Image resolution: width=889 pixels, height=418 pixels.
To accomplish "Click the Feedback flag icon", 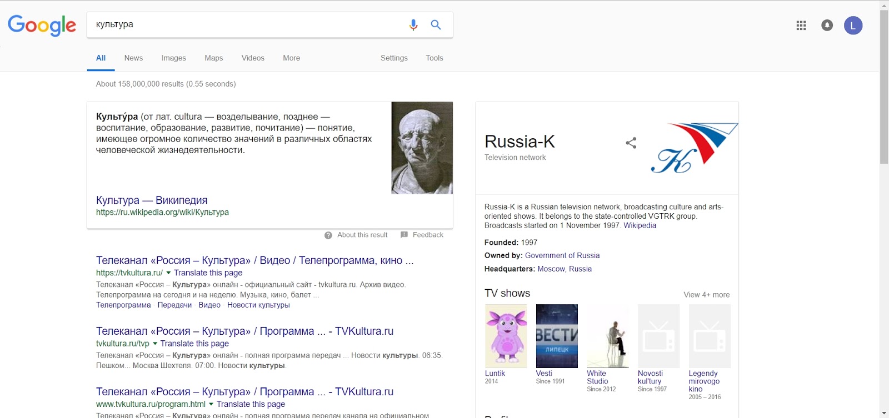I will click(x=404, y=235).
